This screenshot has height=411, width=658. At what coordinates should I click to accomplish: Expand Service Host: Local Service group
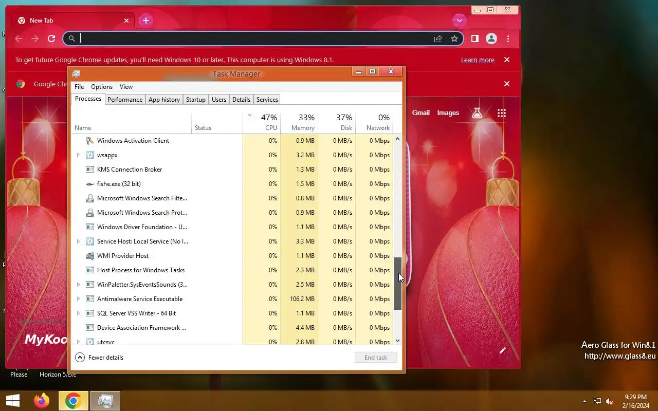[78, 241]
